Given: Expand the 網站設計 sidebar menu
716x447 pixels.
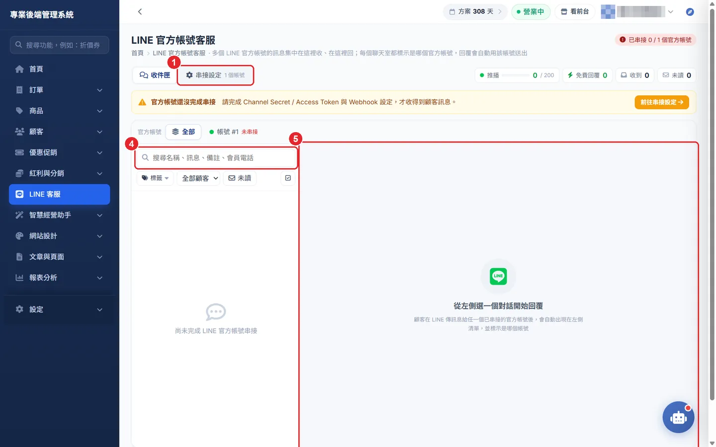Looking at the screenshot, I should pos(59,236).
